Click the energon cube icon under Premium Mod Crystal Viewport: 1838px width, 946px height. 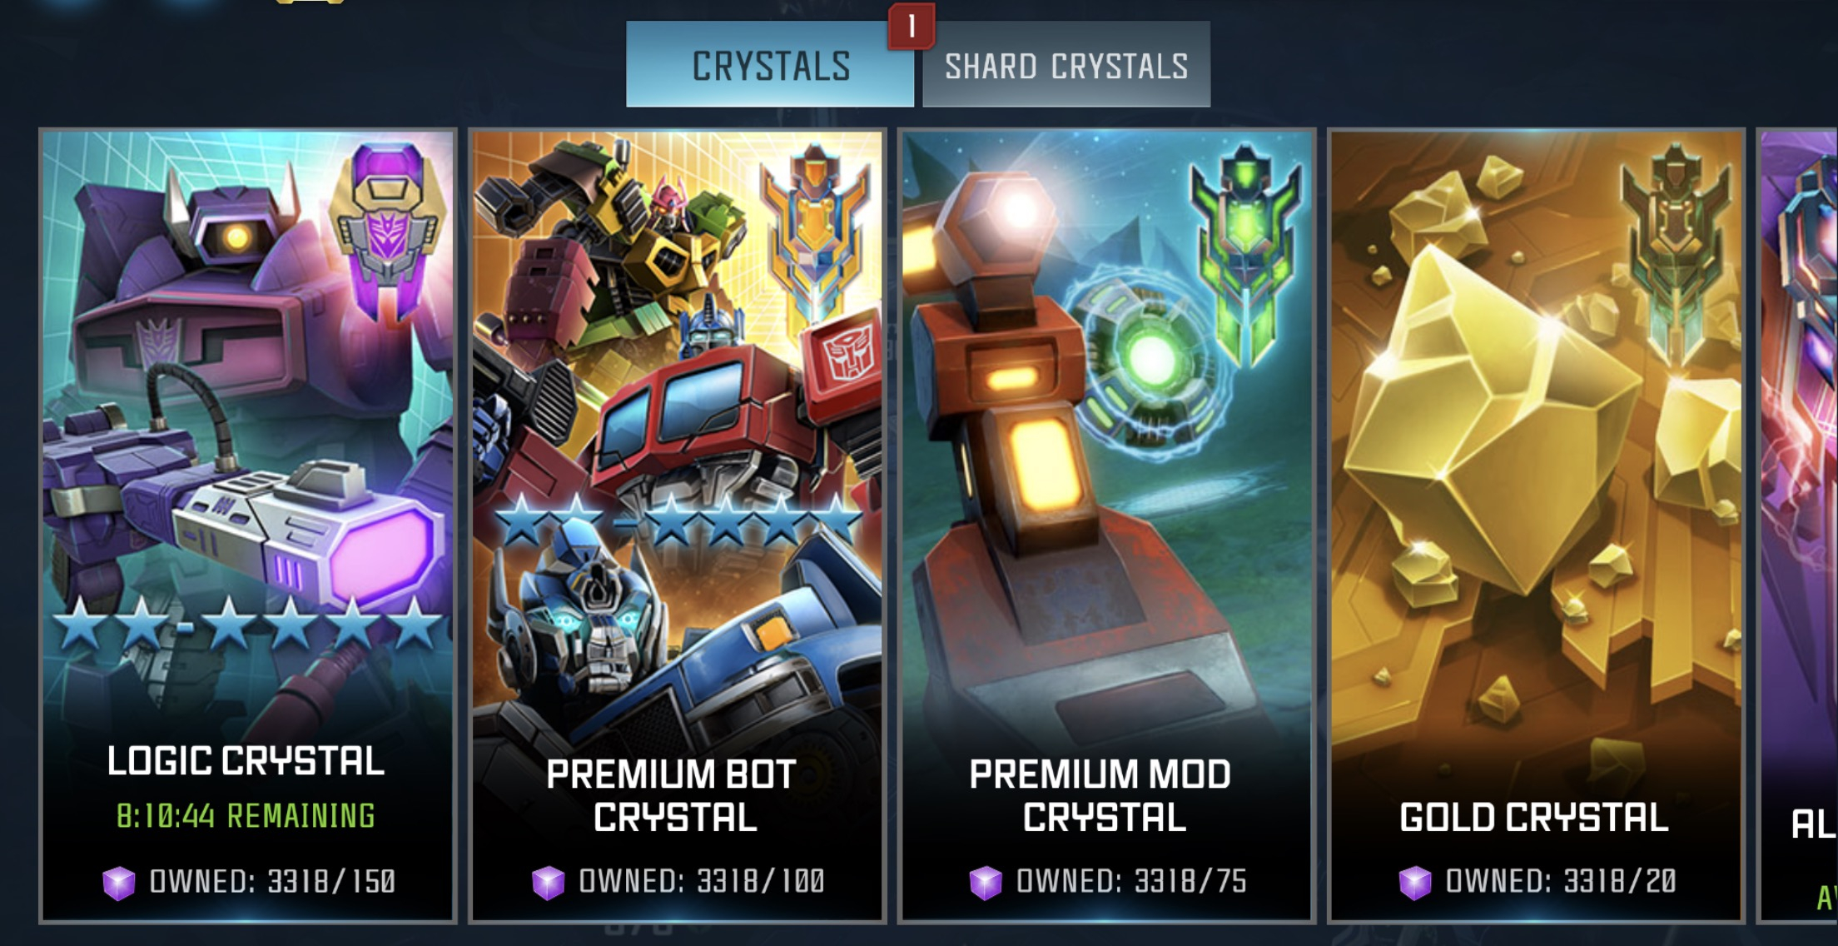tap(986, 882)
